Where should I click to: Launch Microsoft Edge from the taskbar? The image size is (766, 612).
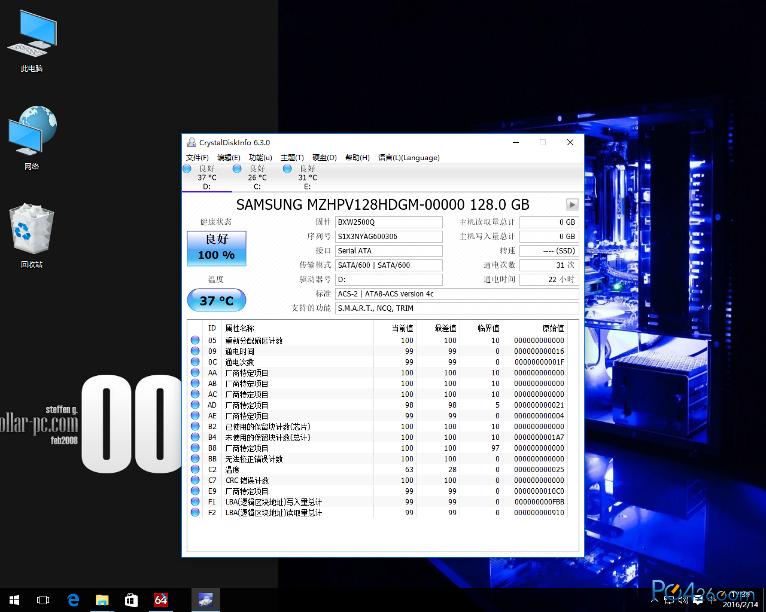[73, 600]
